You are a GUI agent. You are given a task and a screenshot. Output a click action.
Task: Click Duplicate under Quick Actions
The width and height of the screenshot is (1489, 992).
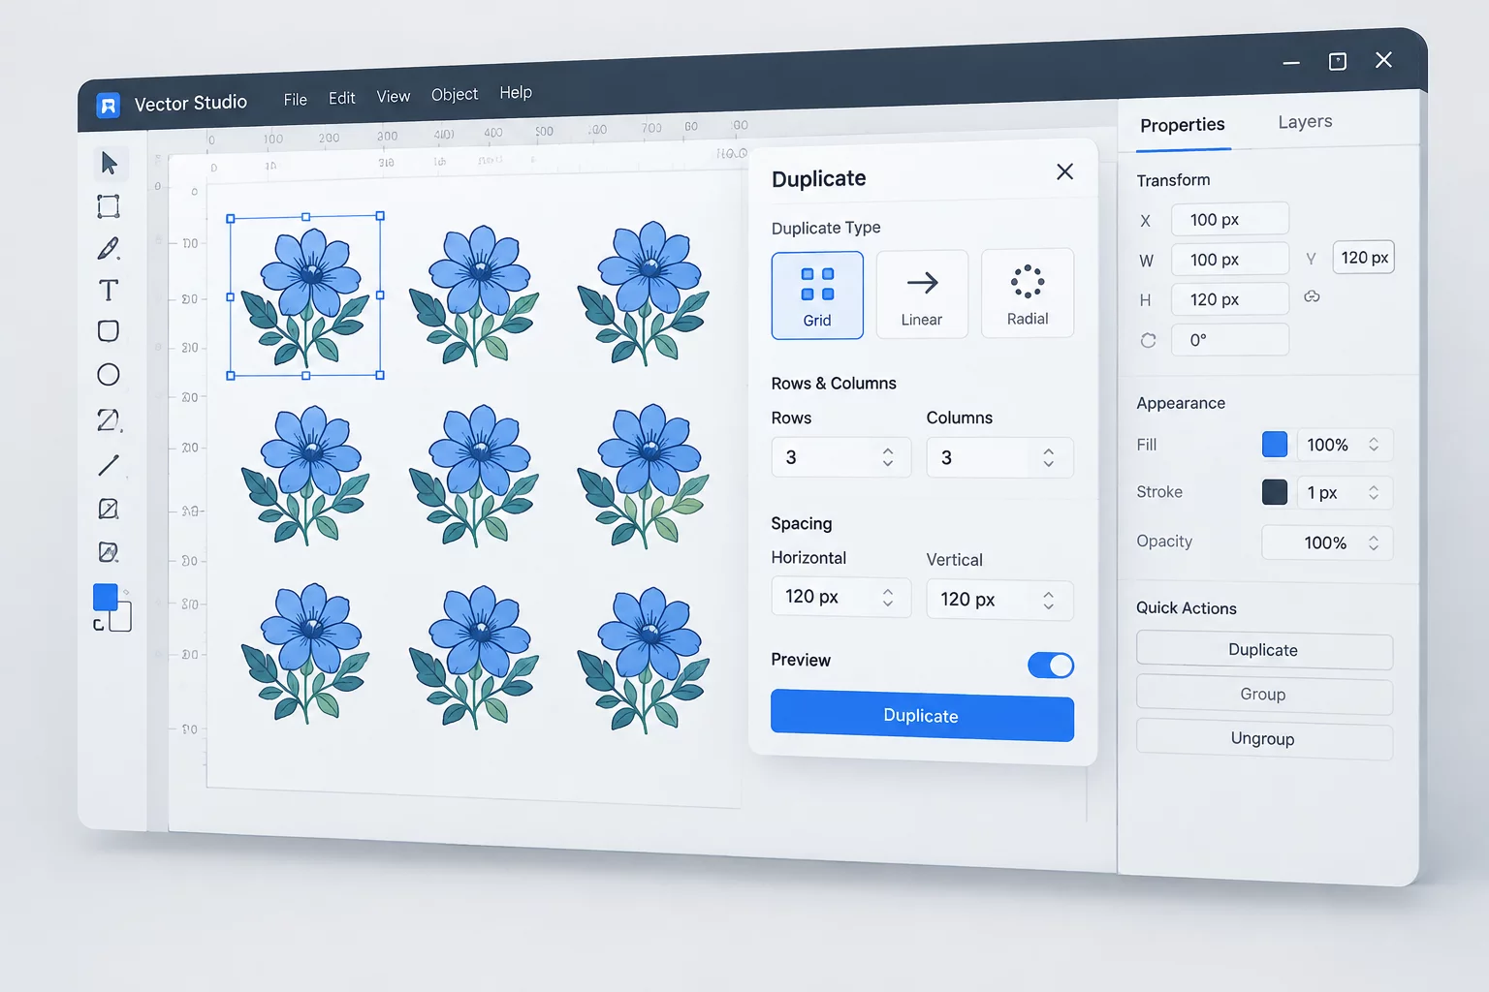[x=1264, y=650]
